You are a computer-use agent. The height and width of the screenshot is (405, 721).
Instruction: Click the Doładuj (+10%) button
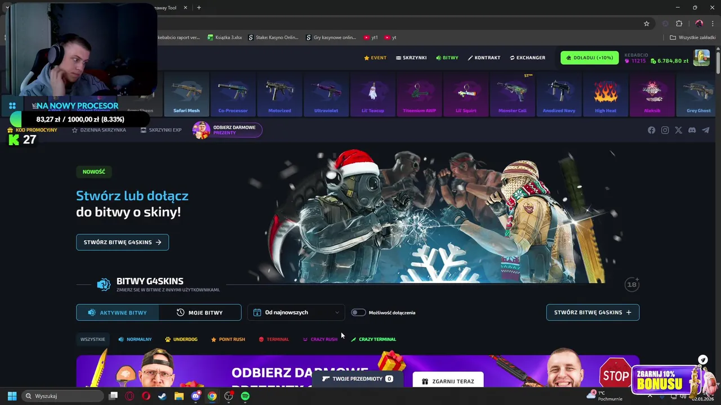tap(589, 57)
